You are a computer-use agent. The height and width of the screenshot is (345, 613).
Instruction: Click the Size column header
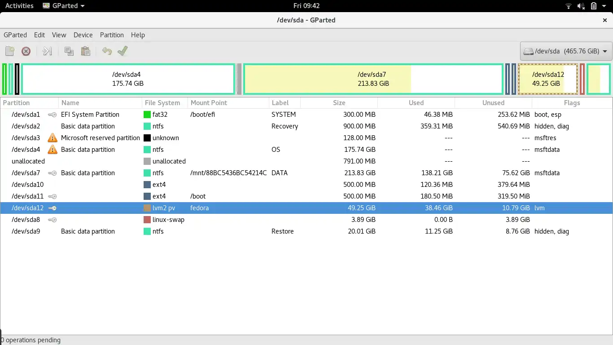339,103
